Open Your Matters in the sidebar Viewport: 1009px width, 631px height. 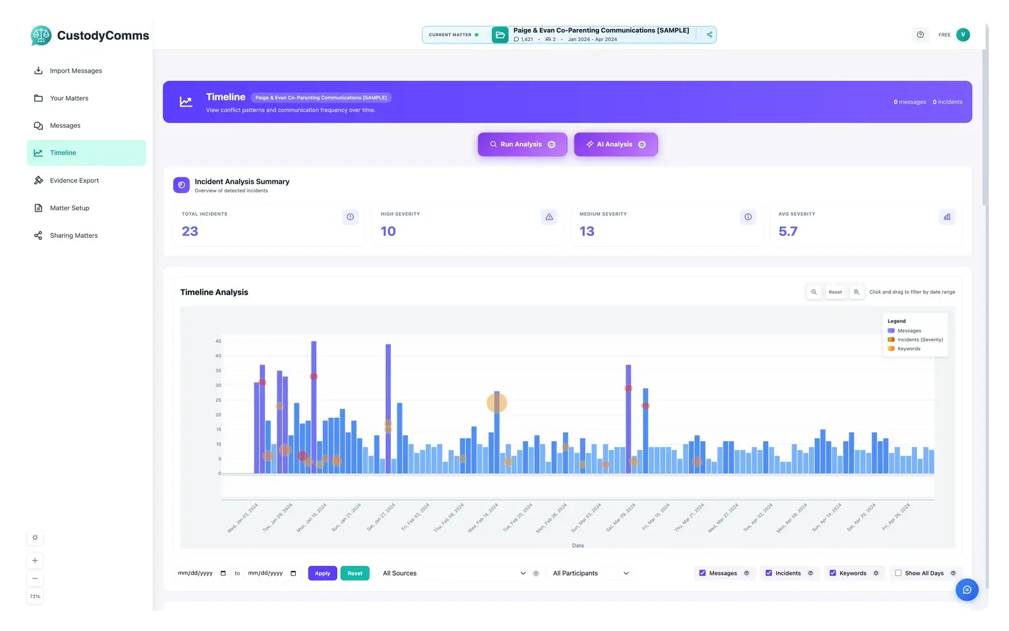click(x=86, y=98)
